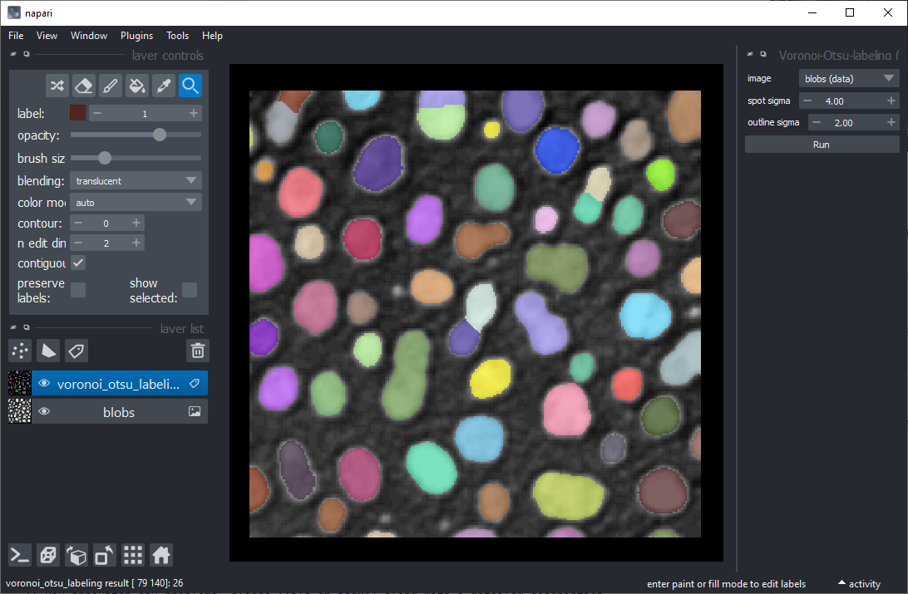
Task: Open the Tools menu
Action: point(177,36)
